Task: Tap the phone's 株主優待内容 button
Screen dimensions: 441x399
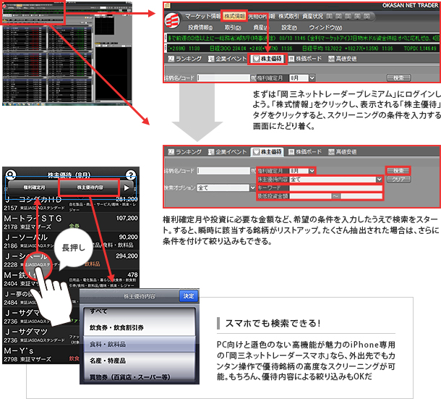Action: (90, 188)
